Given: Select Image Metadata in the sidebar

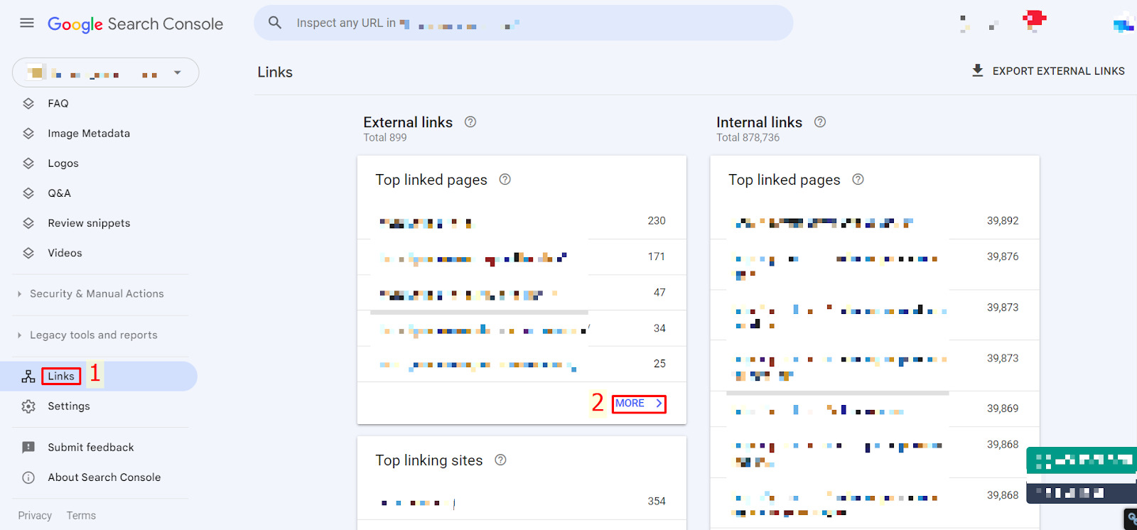Looking at the screenshot, I should tap(89, 134).
